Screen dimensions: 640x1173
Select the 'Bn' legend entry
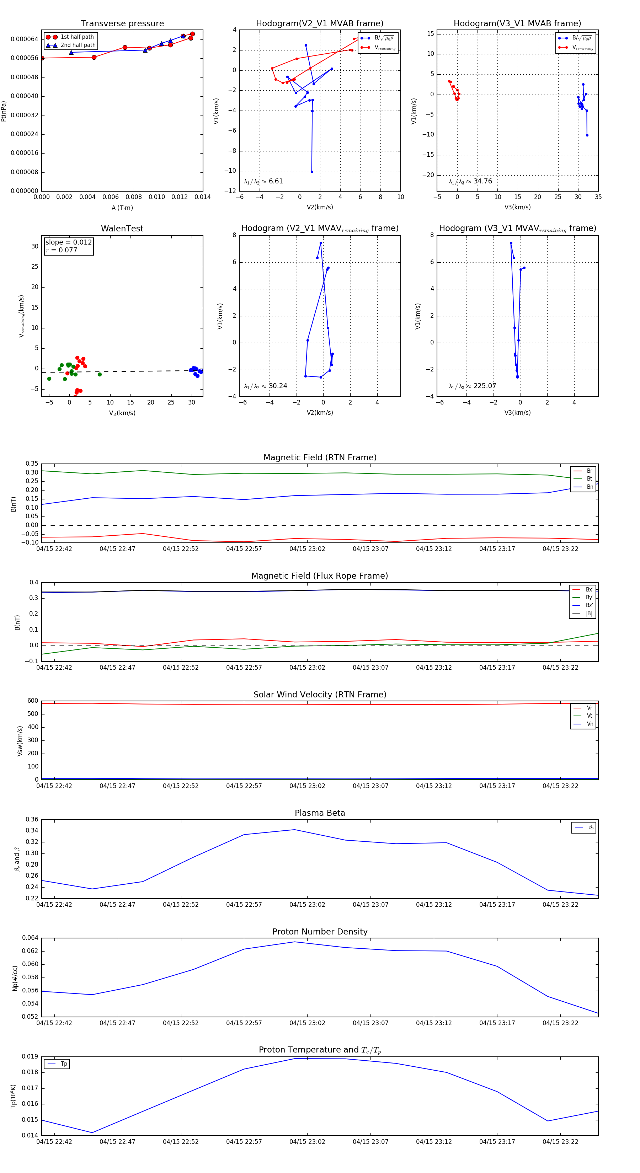coord(583,487)
